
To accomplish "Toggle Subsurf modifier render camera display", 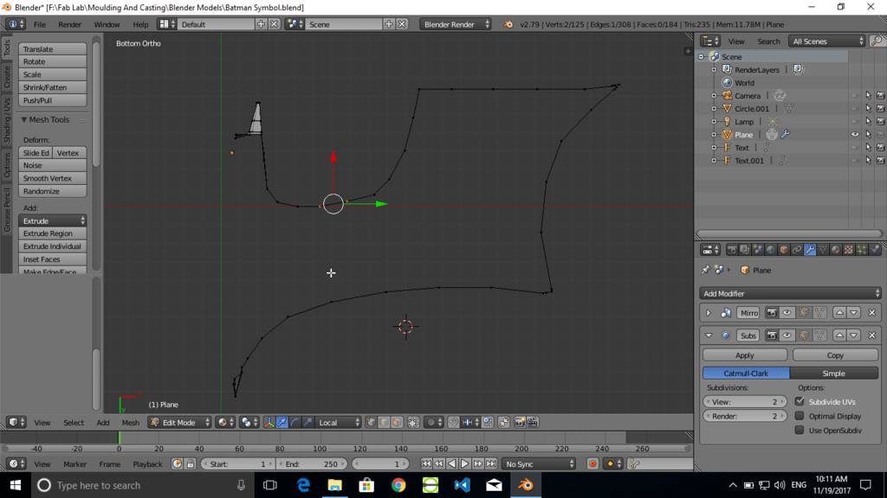I will click(x=772, y=335).
